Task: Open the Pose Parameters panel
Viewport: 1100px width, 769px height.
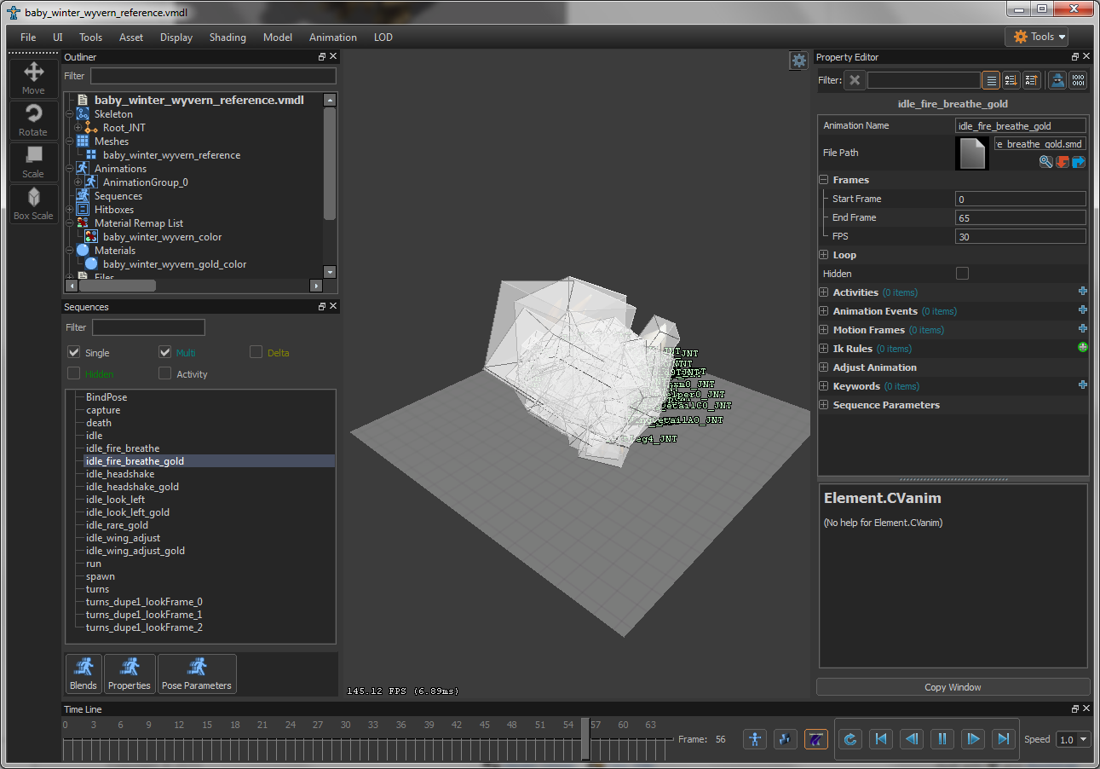Action: point(197,674)
